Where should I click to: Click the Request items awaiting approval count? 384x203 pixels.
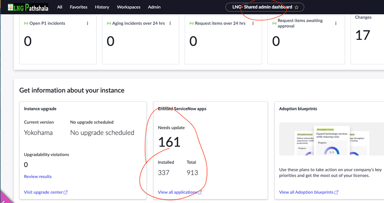tap(276, 41)
